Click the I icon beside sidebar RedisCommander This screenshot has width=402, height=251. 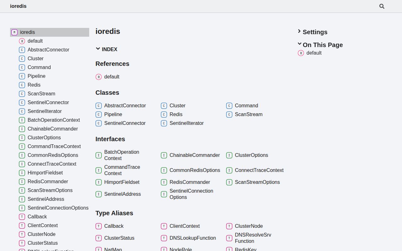[22, 182]
